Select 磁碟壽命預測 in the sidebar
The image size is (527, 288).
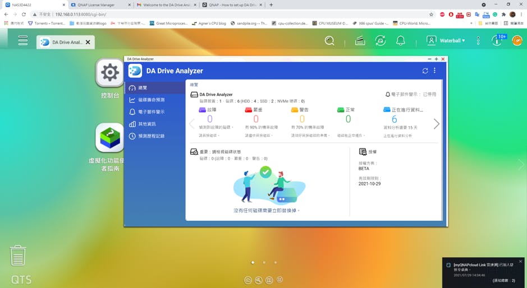click(x=151, y=100)
